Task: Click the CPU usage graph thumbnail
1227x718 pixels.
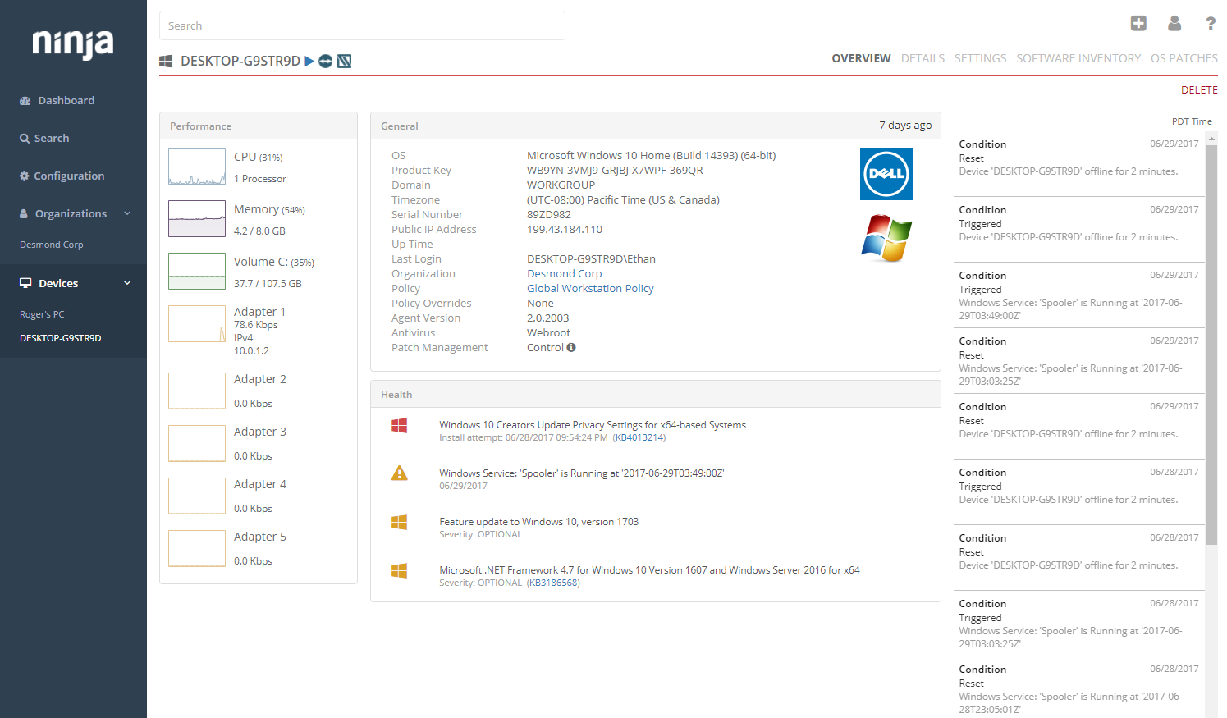Action: coord(197,167)
